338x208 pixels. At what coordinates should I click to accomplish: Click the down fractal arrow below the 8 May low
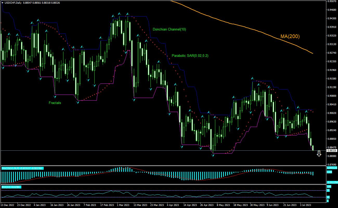pos(213,156)
